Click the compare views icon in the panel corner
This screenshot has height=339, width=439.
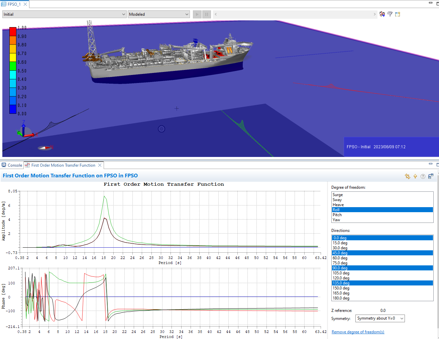coord(430,176)
